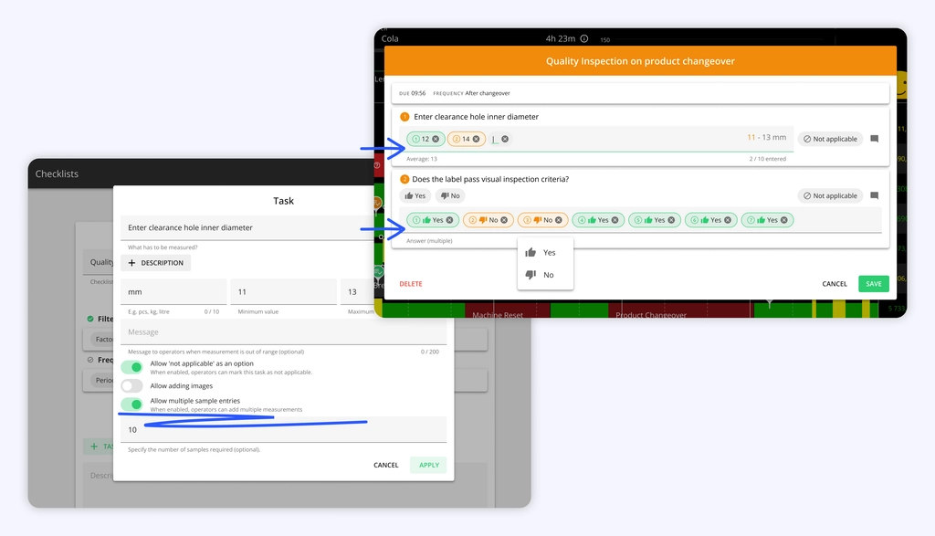Screen dimensions: 935x536
Task: Remove answer chip 1 Yes
Action: [x=449, y=220]
